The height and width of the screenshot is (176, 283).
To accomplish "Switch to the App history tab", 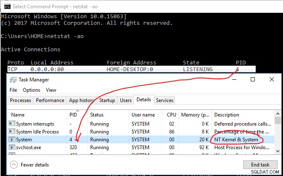I will (x=82, y=100).
